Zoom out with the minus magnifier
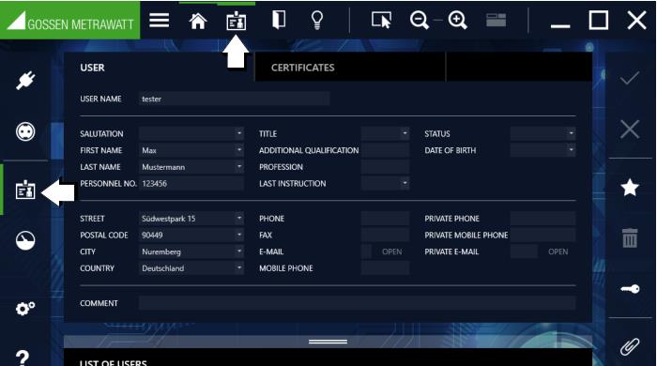 coord(419,20)
